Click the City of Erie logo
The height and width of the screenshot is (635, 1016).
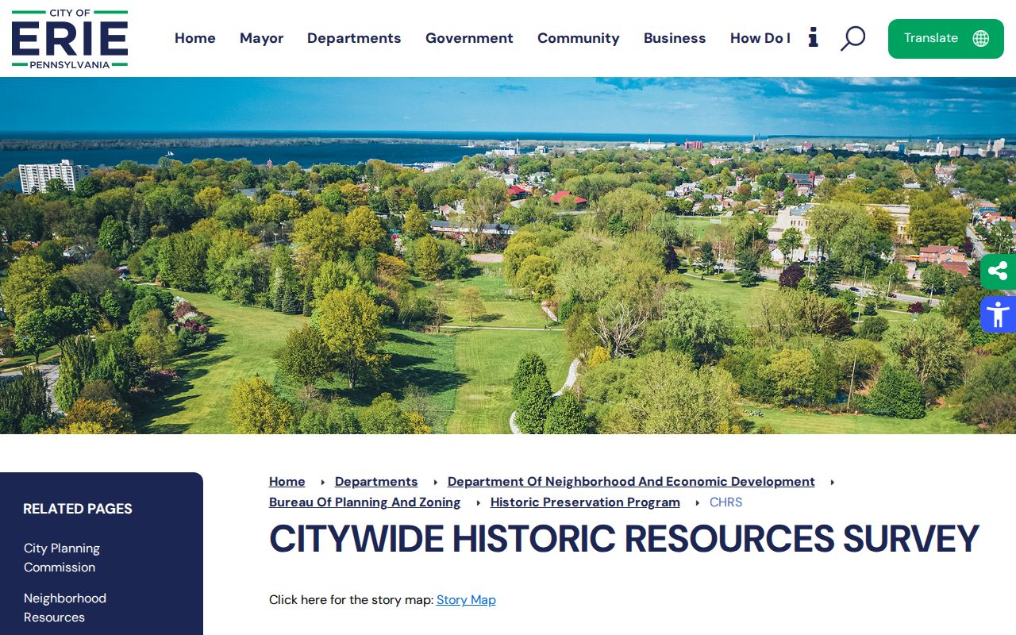tap(70, 39)
